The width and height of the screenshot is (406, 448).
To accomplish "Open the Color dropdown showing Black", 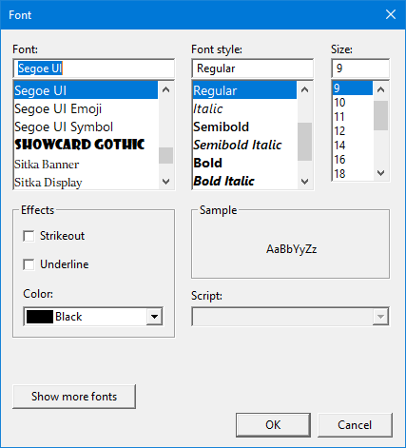I will [154, 317].
